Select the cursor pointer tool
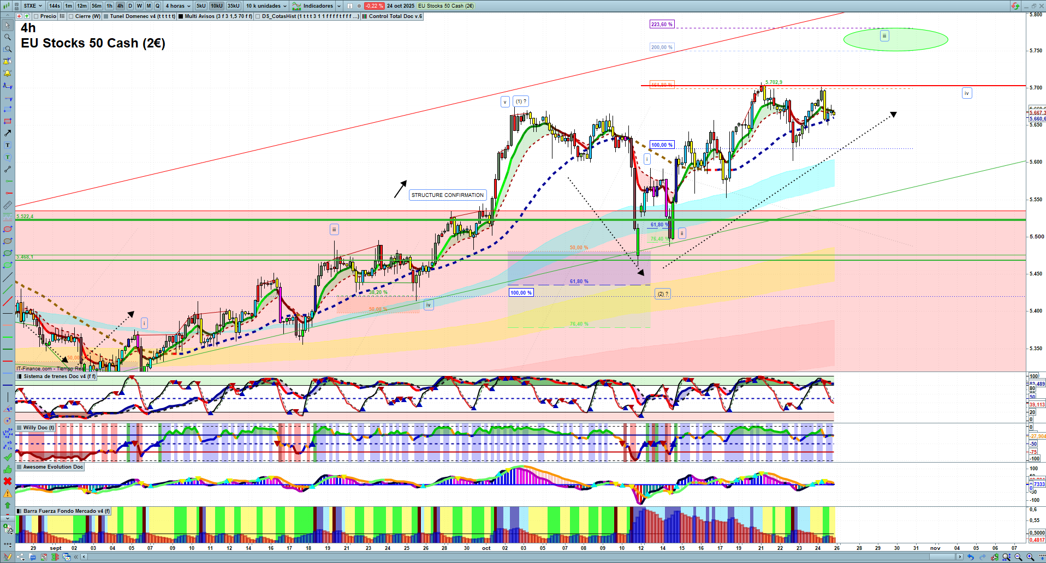 pos(8,25)
